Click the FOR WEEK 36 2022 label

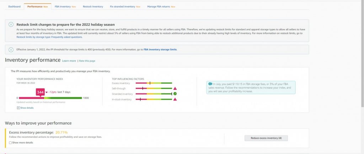[x=25, y=83]
